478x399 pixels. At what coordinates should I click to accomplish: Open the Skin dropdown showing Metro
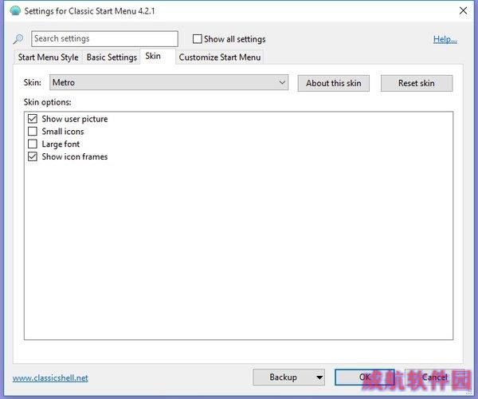click(169, 82)
